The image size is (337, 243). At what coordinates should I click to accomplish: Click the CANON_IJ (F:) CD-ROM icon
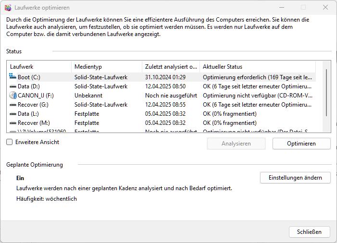tap(12, 95)
